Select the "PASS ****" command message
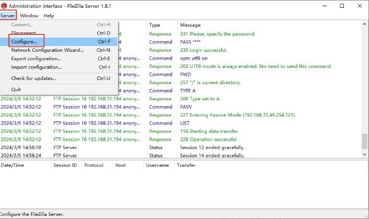 coord(191,42)
